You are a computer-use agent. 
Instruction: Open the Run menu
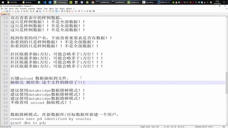[x=57, y=9]
